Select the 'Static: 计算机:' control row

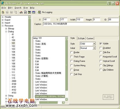tap(42, 76)
